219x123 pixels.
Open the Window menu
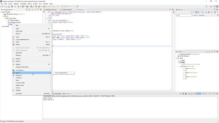point(46,4)
